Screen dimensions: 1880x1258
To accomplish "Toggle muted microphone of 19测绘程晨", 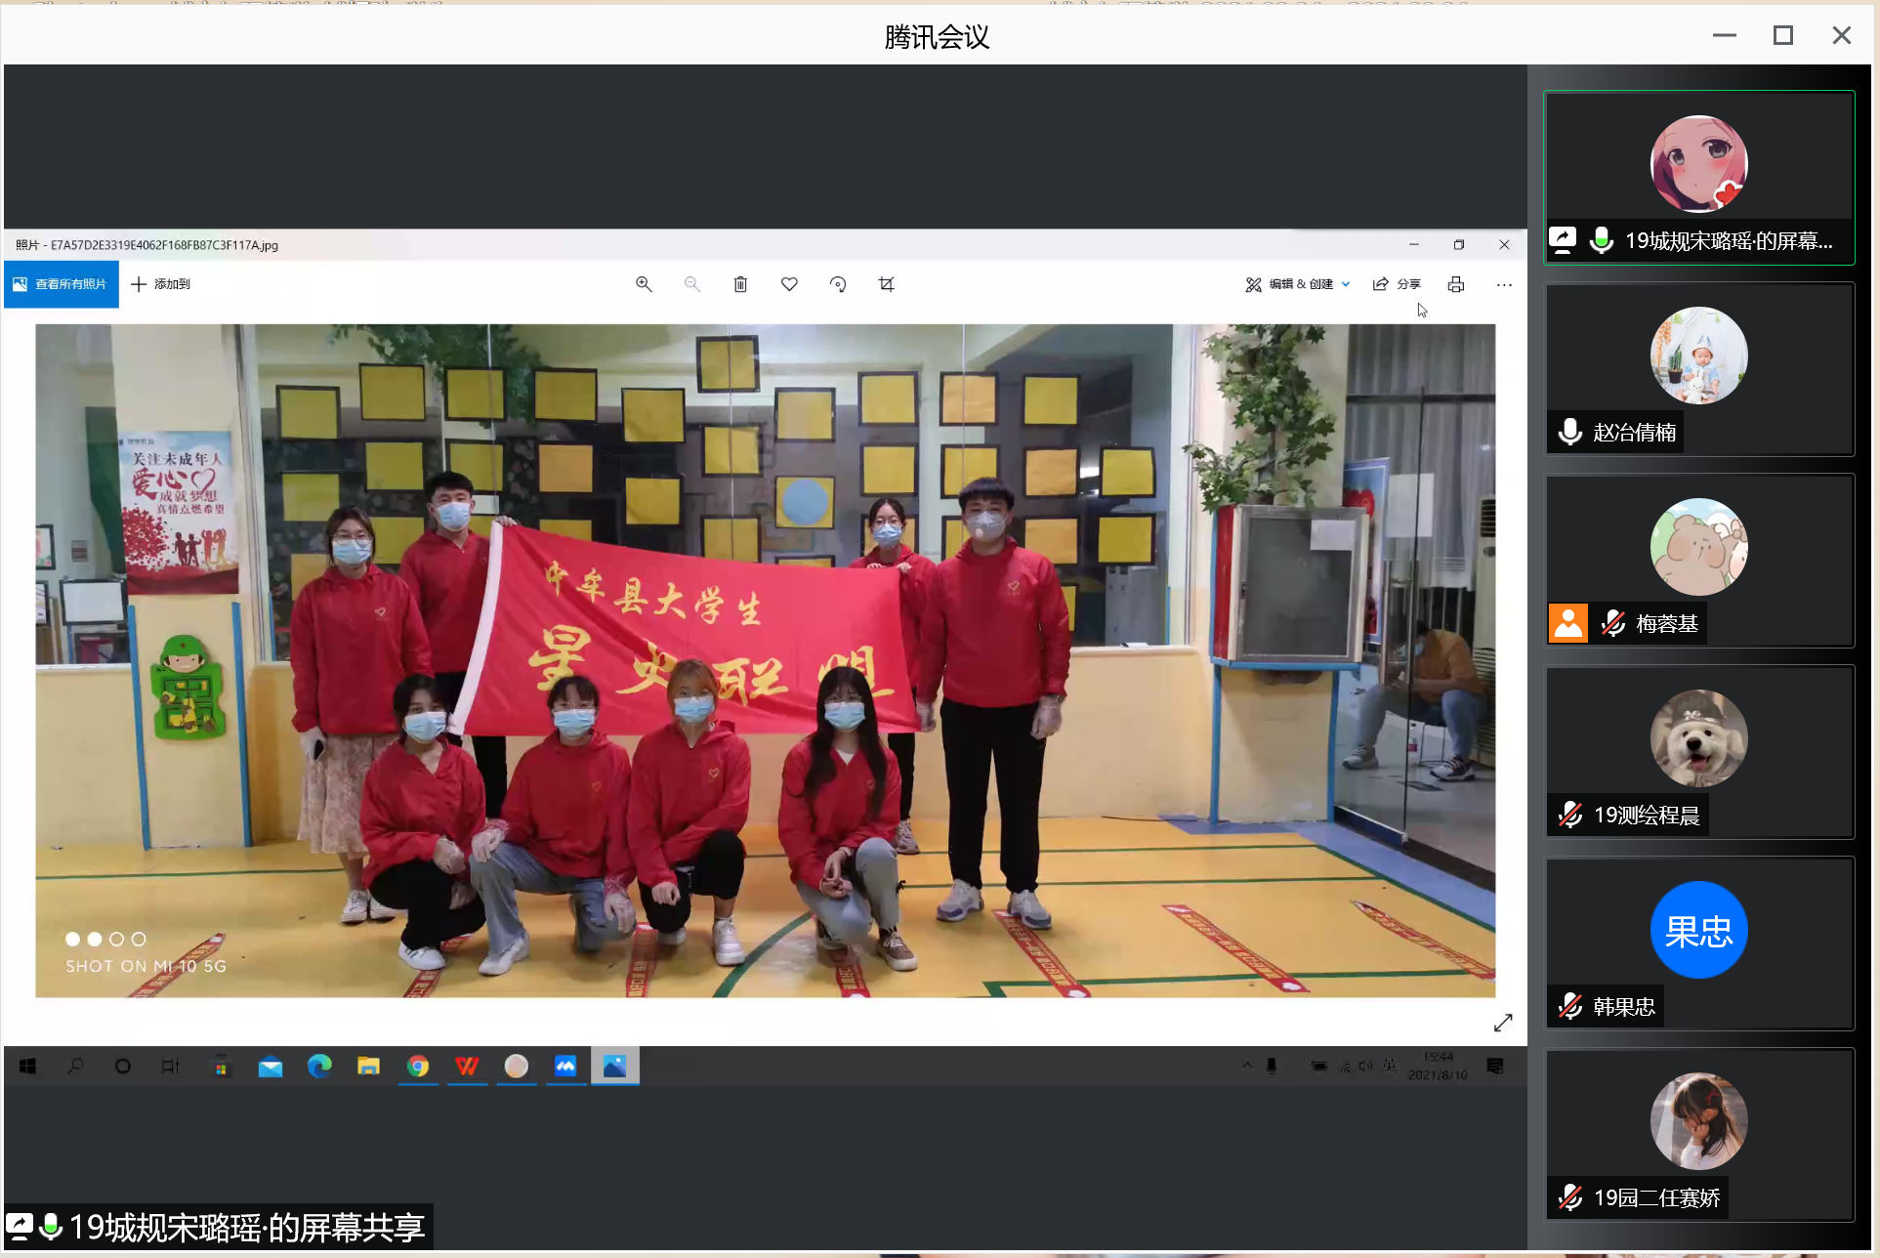I will click(1570, 815).
